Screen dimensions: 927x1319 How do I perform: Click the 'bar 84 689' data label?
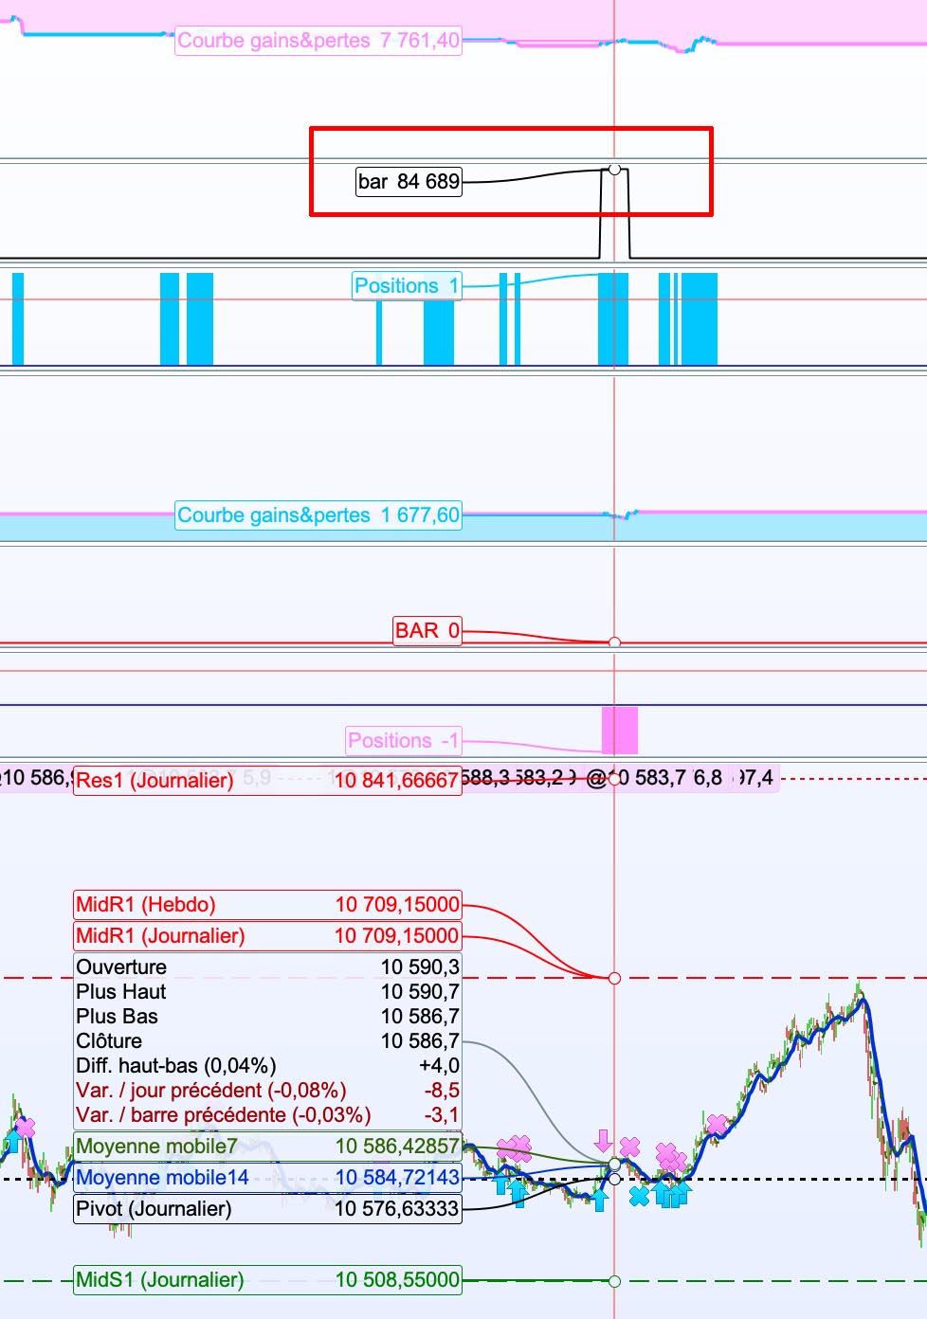tap(409, 181)
